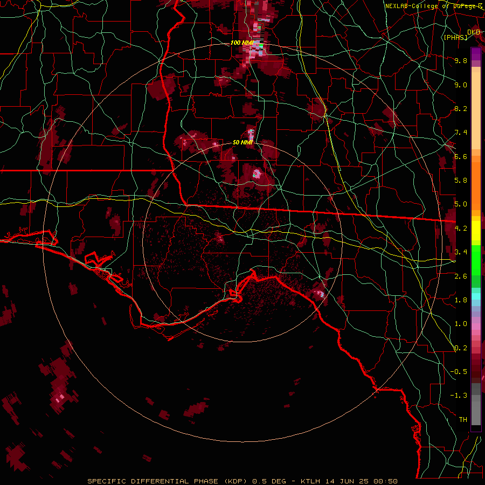
Task: Click the 1.0 value on the scale
Action: click(461, 324)
